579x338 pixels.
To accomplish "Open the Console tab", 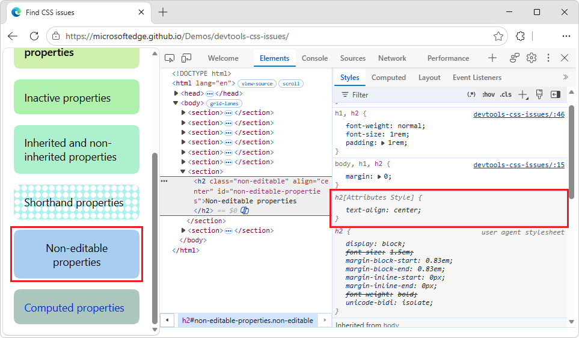I will (314, 58).
